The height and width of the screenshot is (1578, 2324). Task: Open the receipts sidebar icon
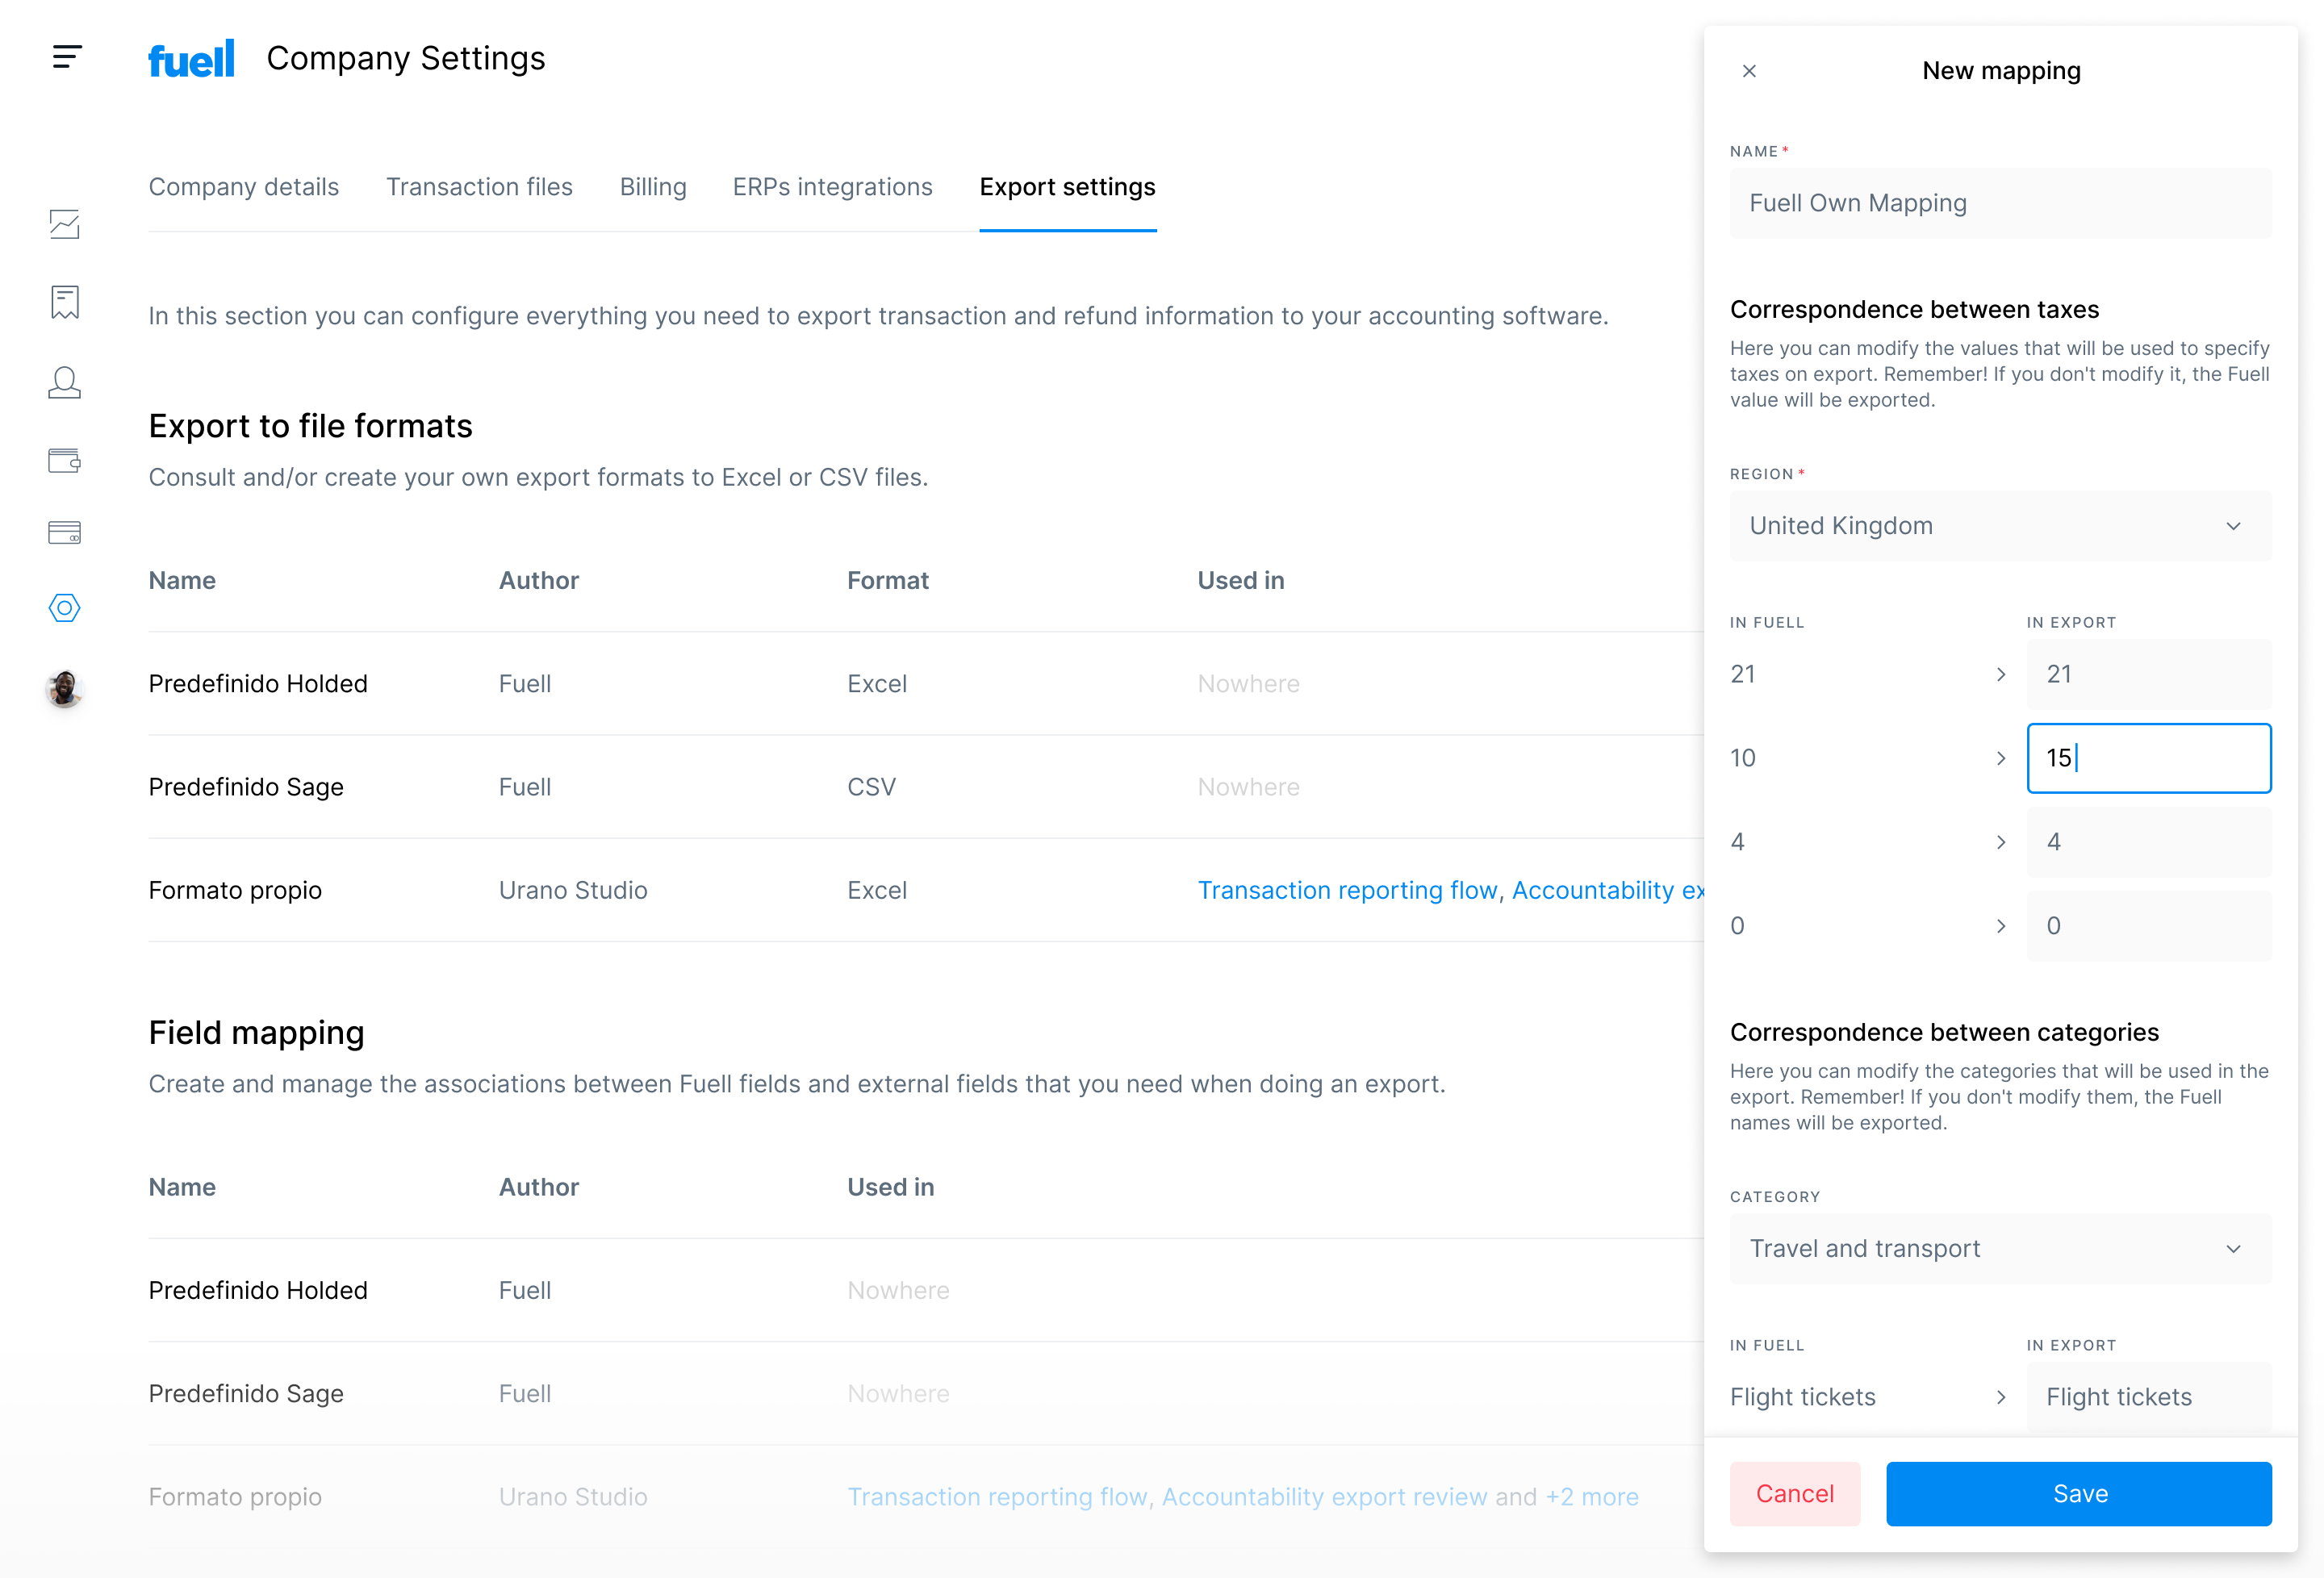[x=65, y=302]
